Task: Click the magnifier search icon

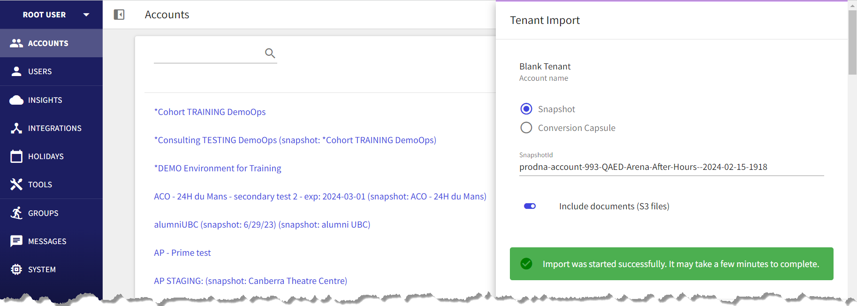Action: coord(270,53)
